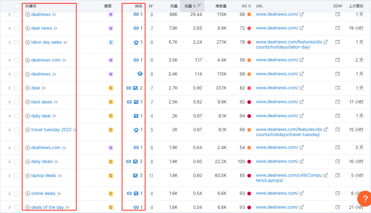Click external link icon beside the Laptops URL
Image resolution: width=371 pixels, height=213 pixels.
point(326,175)
